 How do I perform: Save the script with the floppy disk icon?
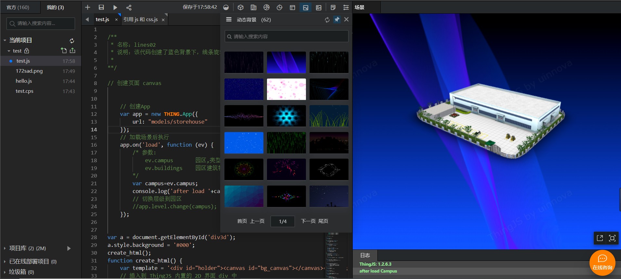point(101,7)
